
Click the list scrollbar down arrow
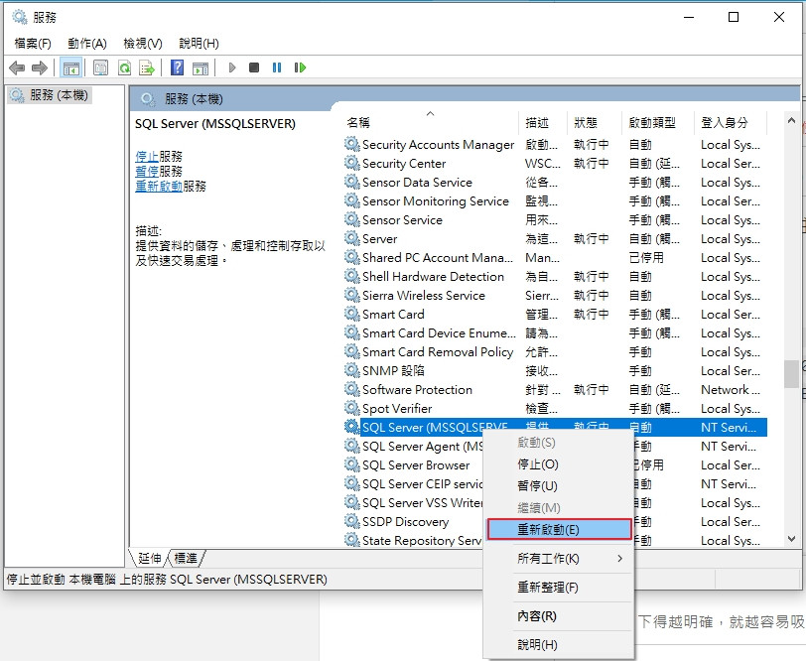[792, 539]
